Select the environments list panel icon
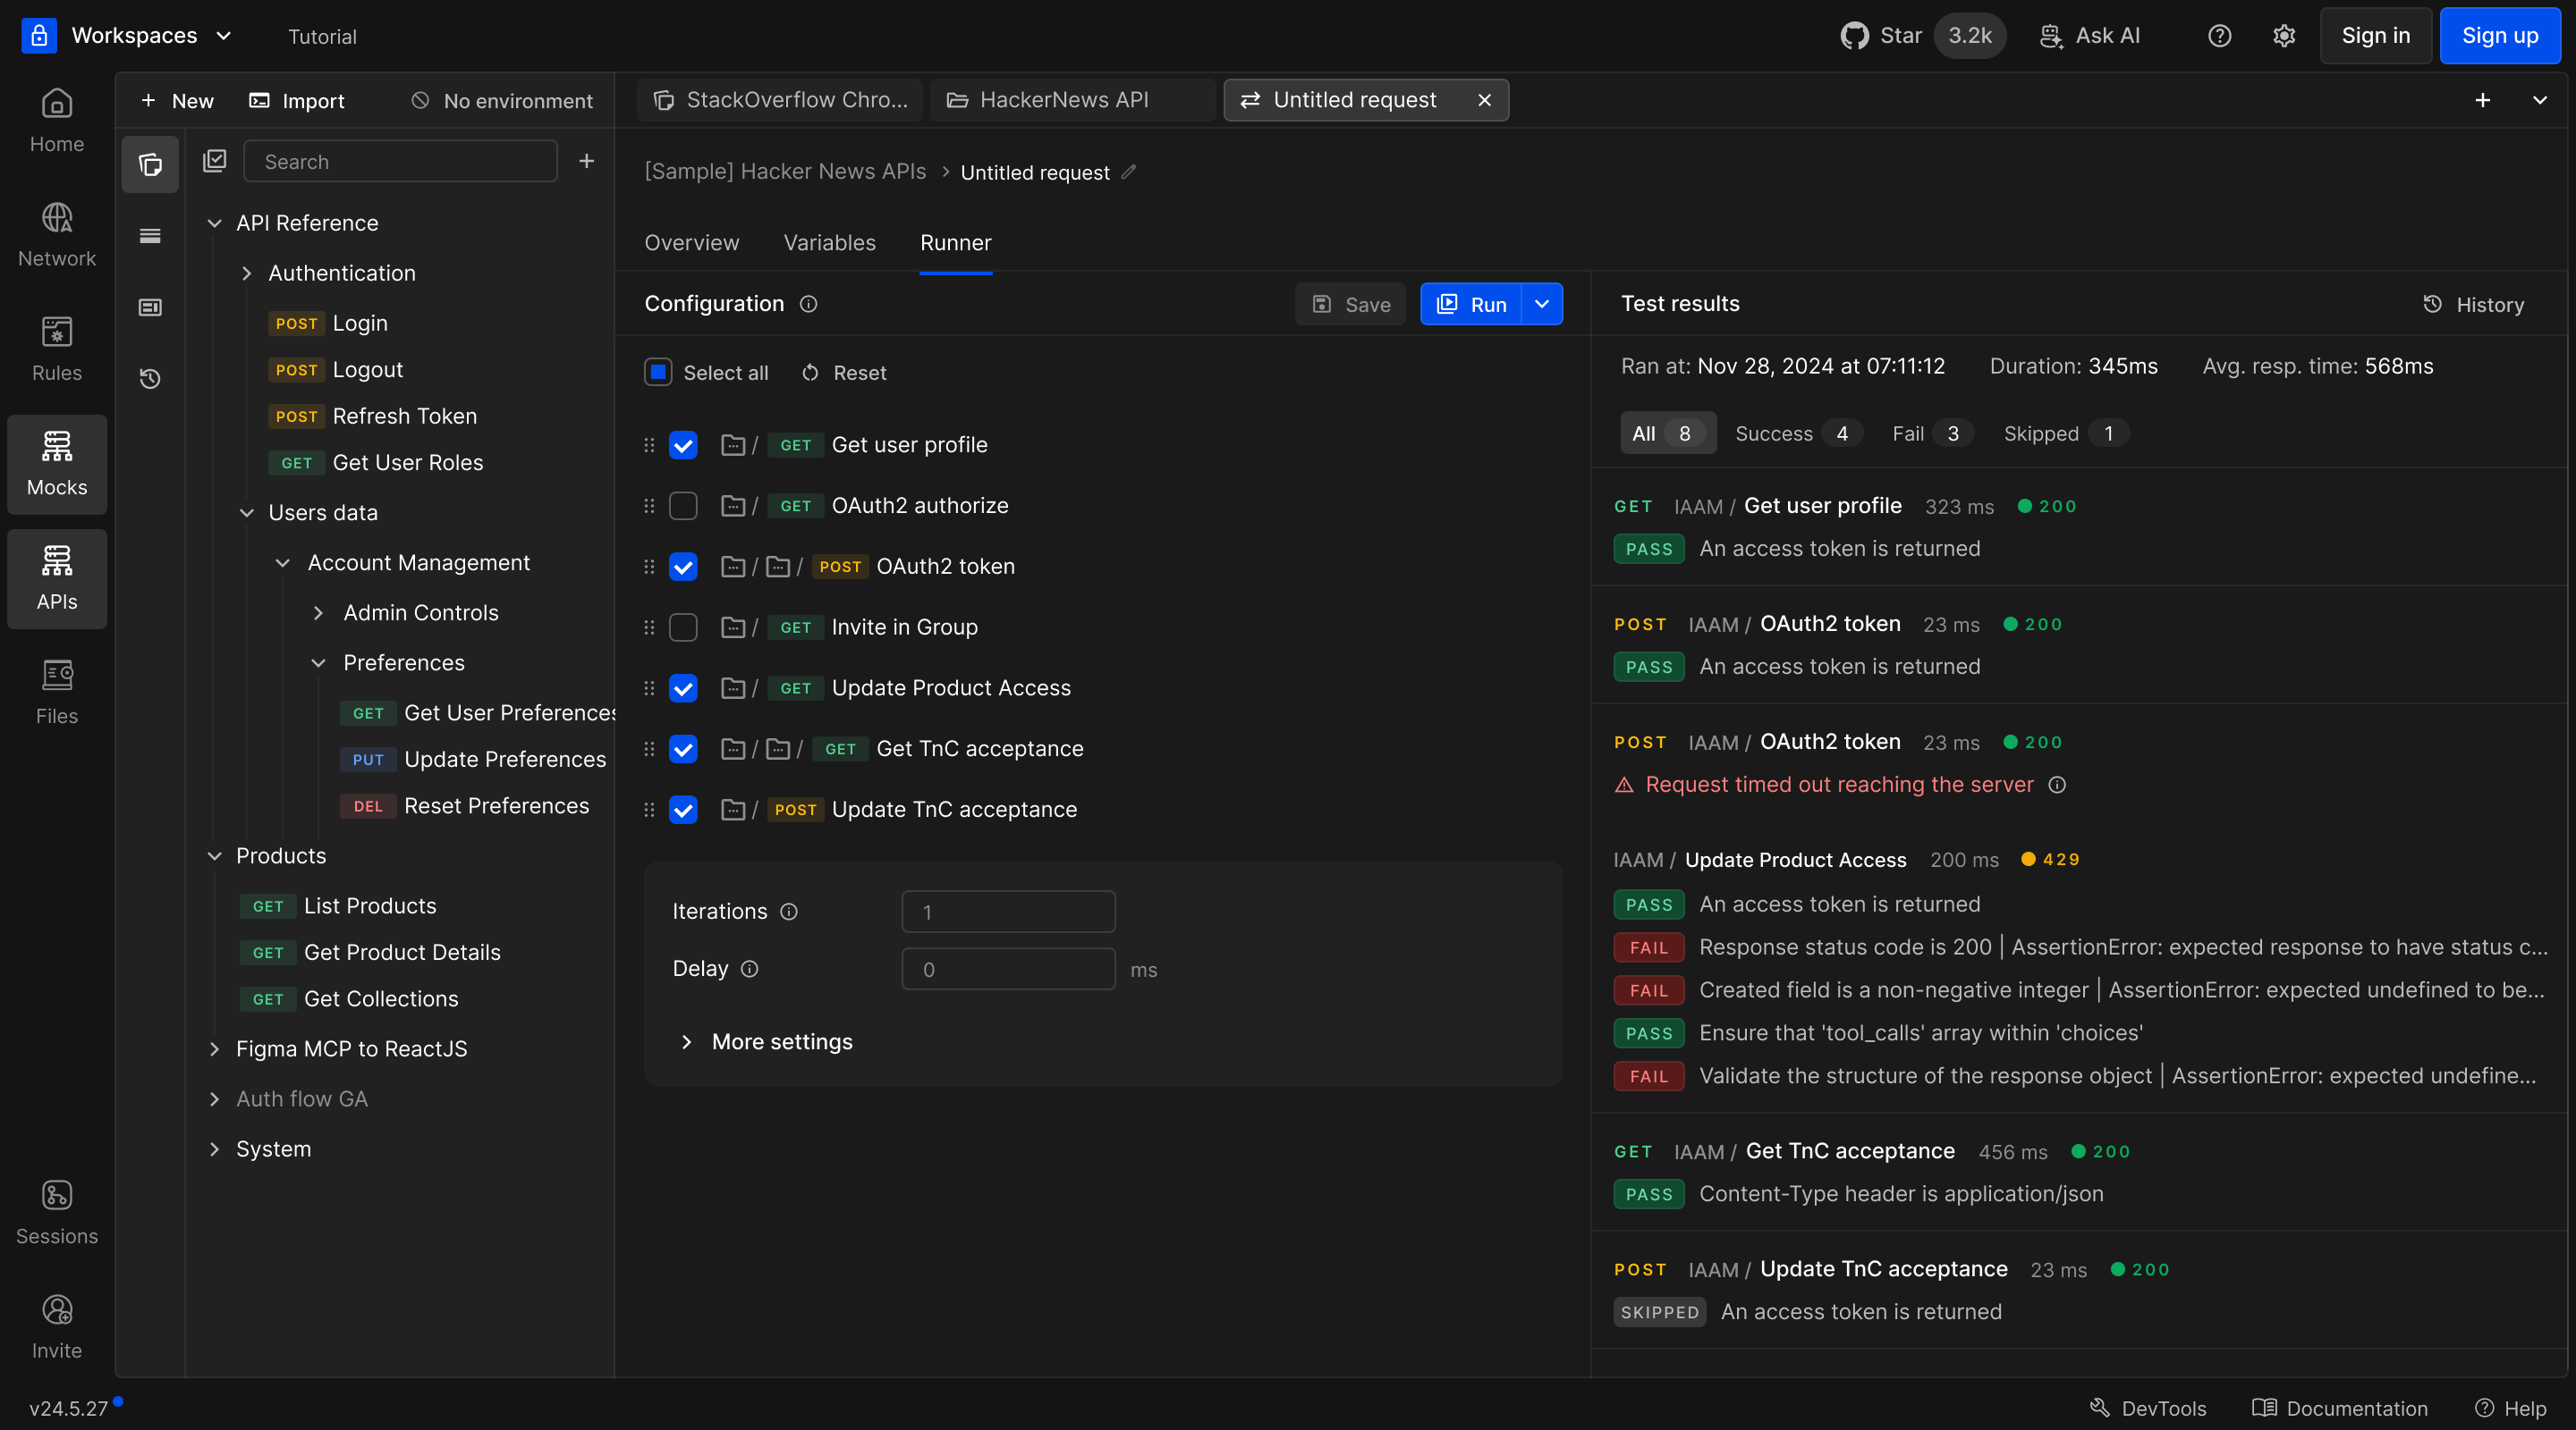The image size is (2576, 1430). tap(150, 236)
